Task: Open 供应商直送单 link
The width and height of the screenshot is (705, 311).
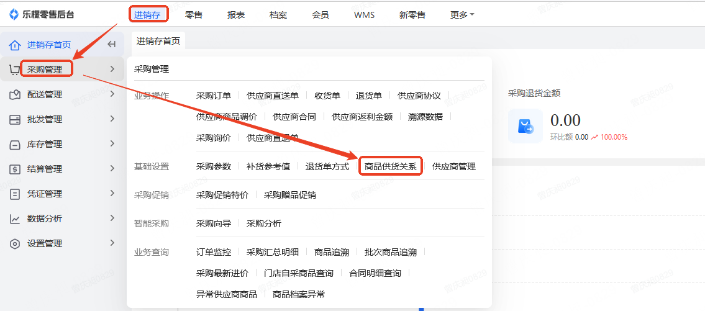Action: pos(273,95)
